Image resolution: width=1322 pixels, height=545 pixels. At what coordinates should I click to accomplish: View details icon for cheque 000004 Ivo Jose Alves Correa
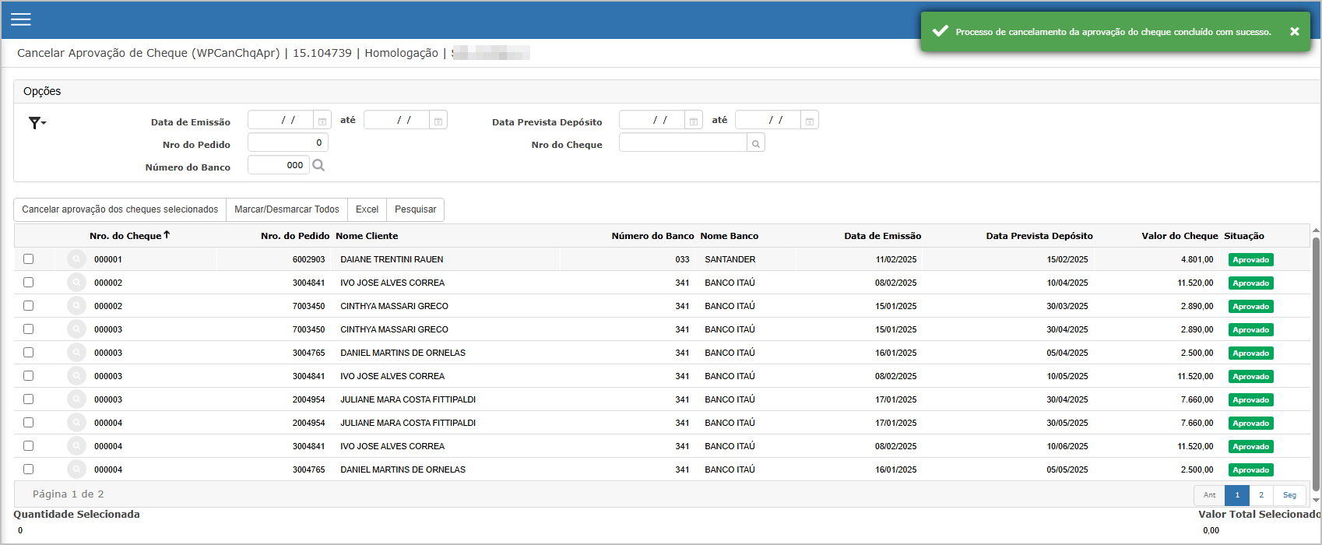(76, 446)
